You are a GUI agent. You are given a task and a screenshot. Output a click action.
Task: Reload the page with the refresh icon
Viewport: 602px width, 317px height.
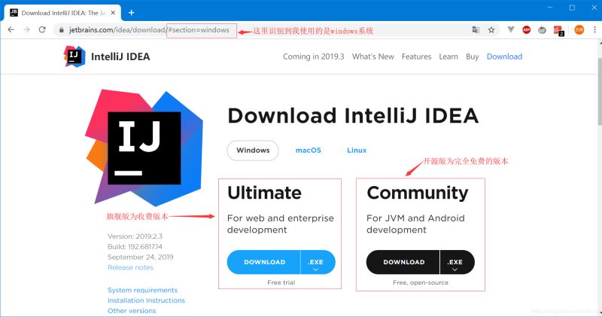[x=42, y=29]
